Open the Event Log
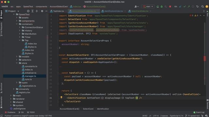Viewport: 209px width, 117px height. (199, 112)
